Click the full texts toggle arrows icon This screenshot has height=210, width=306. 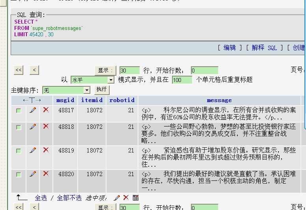tap(32, 100)
